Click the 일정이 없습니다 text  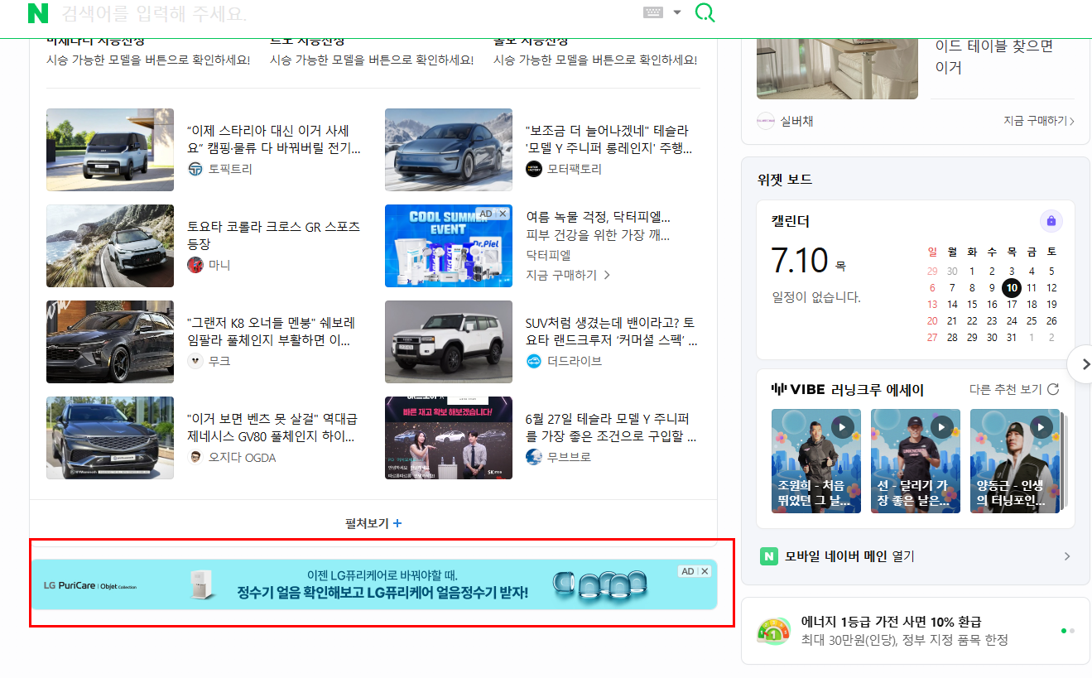815,297
